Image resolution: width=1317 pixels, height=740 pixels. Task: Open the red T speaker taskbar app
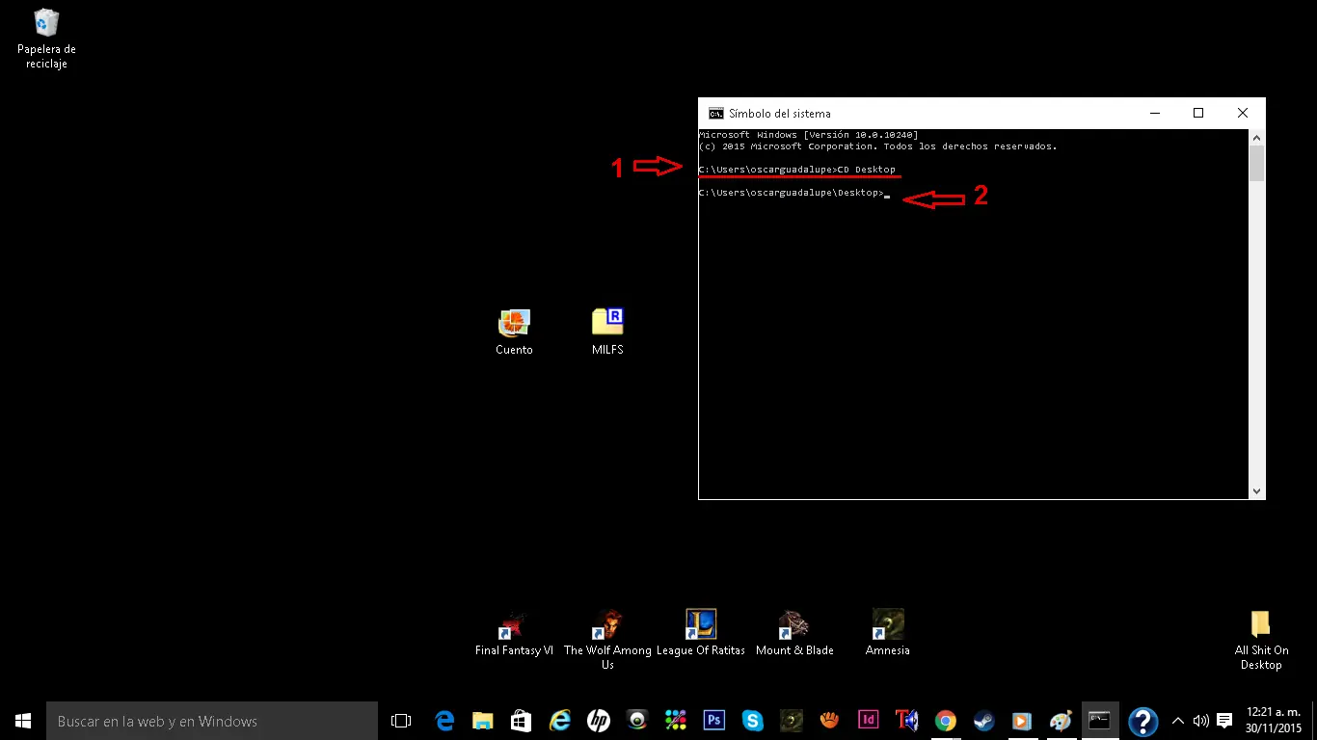click(907, 721)
